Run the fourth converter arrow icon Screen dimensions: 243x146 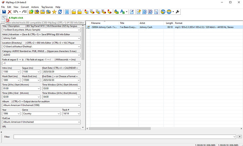(x=104, y=12)
